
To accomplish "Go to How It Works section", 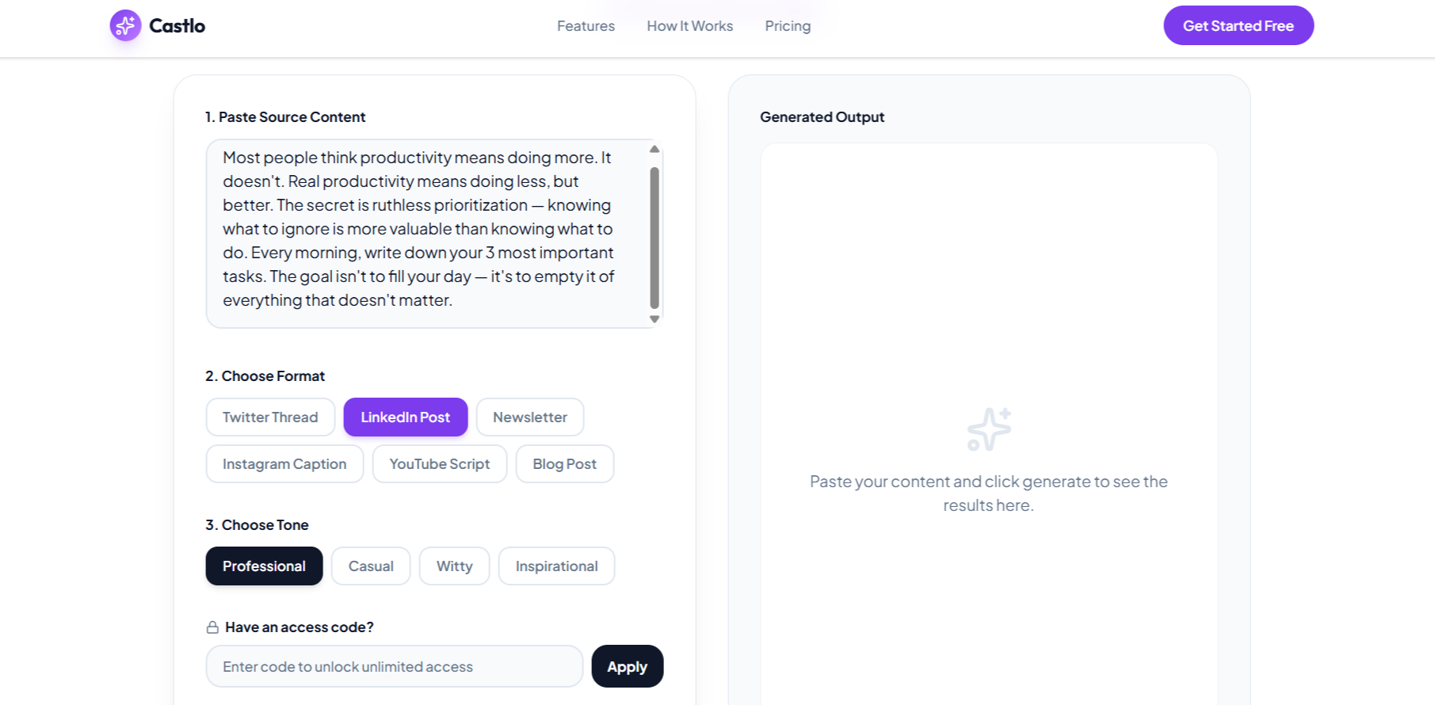I will tap(689, 26).
